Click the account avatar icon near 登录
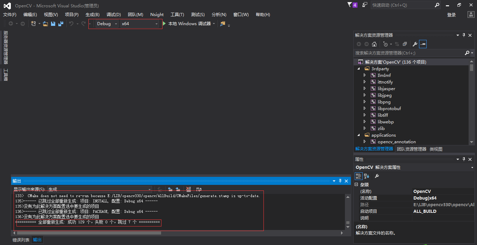The height and width of the screenshot is (245, 477). [471, 15]
